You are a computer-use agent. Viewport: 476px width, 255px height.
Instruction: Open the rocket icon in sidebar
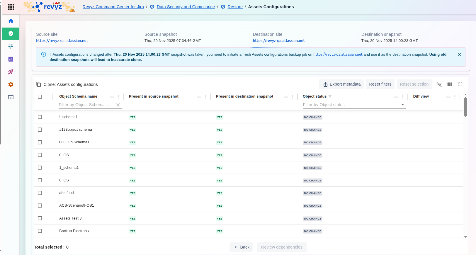[x=11, y=72]
